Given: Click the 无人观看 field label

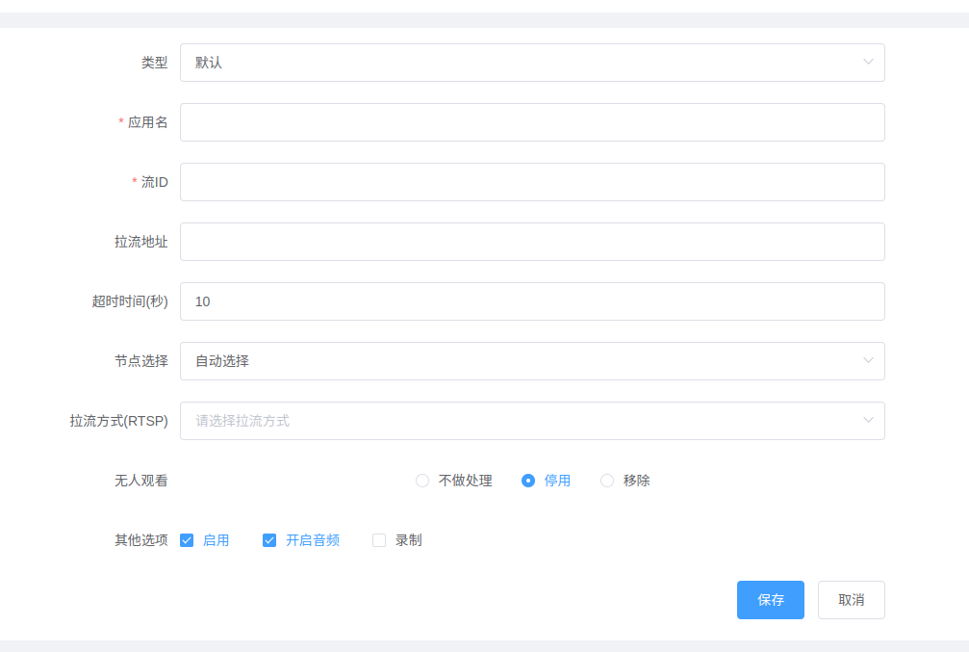Looking at the screenshot, I should [x=140, y=481].
